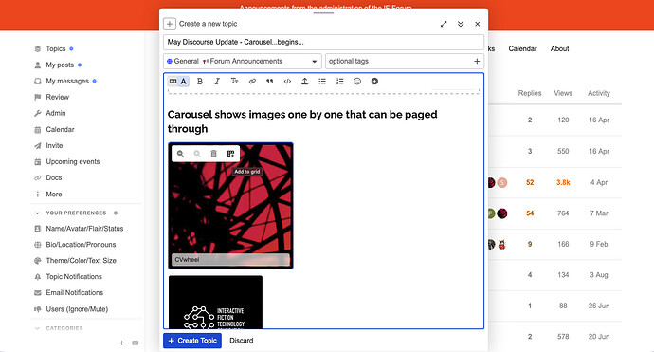Screen dimensions: 654x352
Task: Open the heading text size tool
Action: tap(234, 81)
